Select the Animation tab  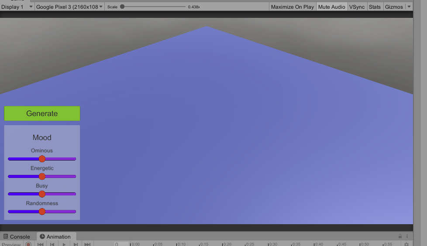tap(56, 236)
